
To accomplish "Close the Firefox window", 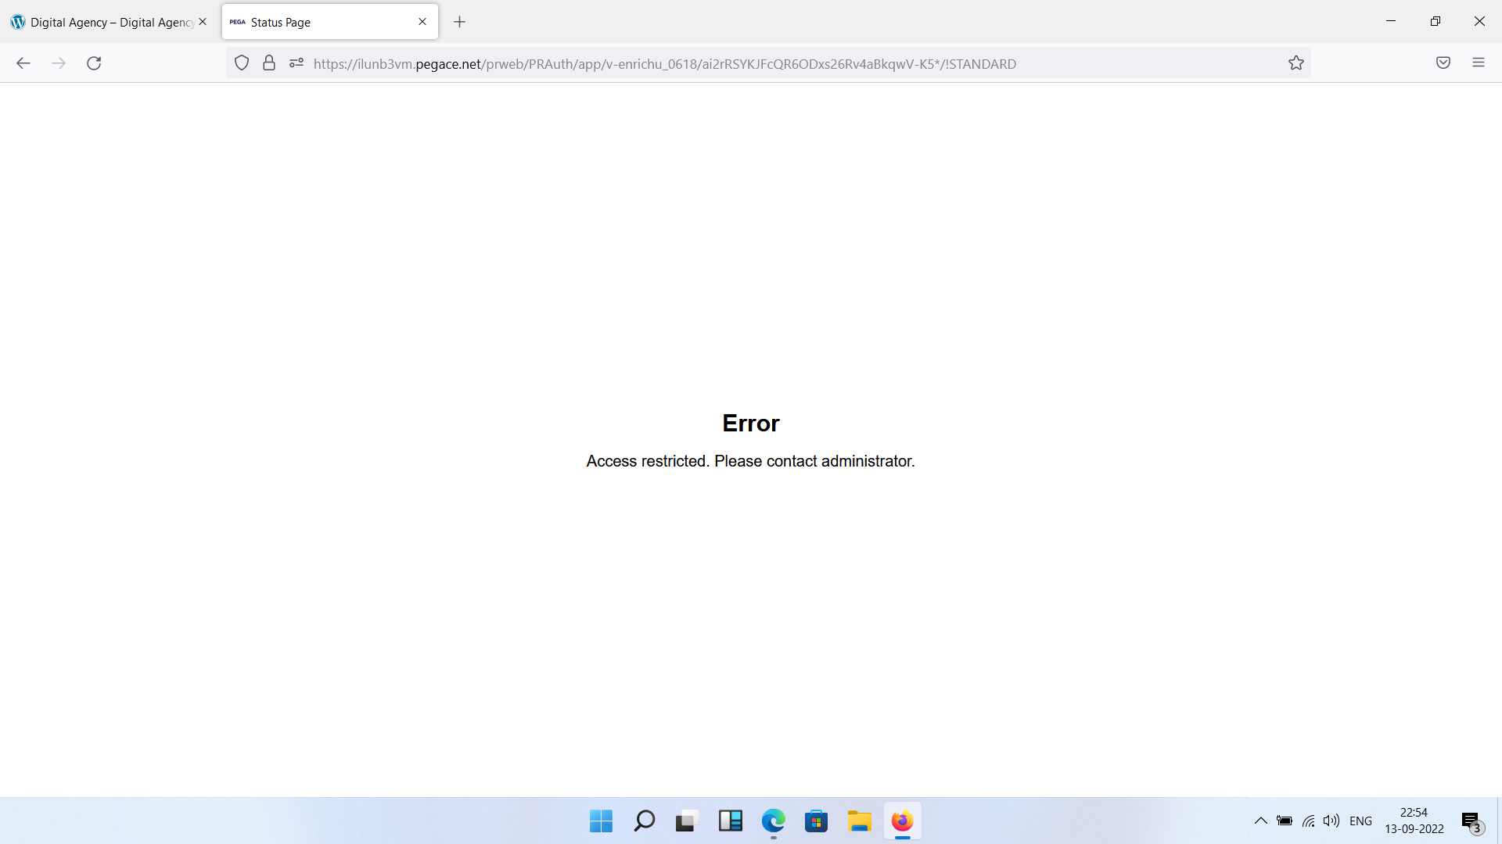I will pos(1479,21).
